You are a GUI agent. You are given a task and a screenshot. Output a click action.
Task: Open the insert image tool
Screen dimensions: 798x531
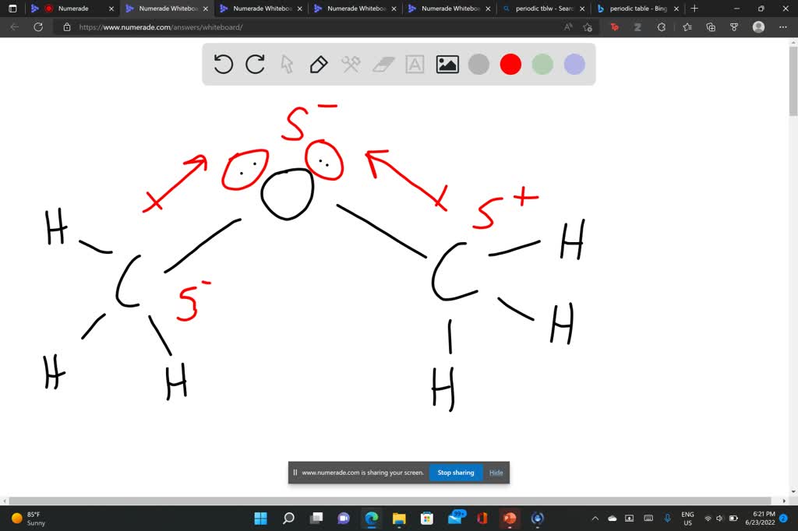pos(447,65)
